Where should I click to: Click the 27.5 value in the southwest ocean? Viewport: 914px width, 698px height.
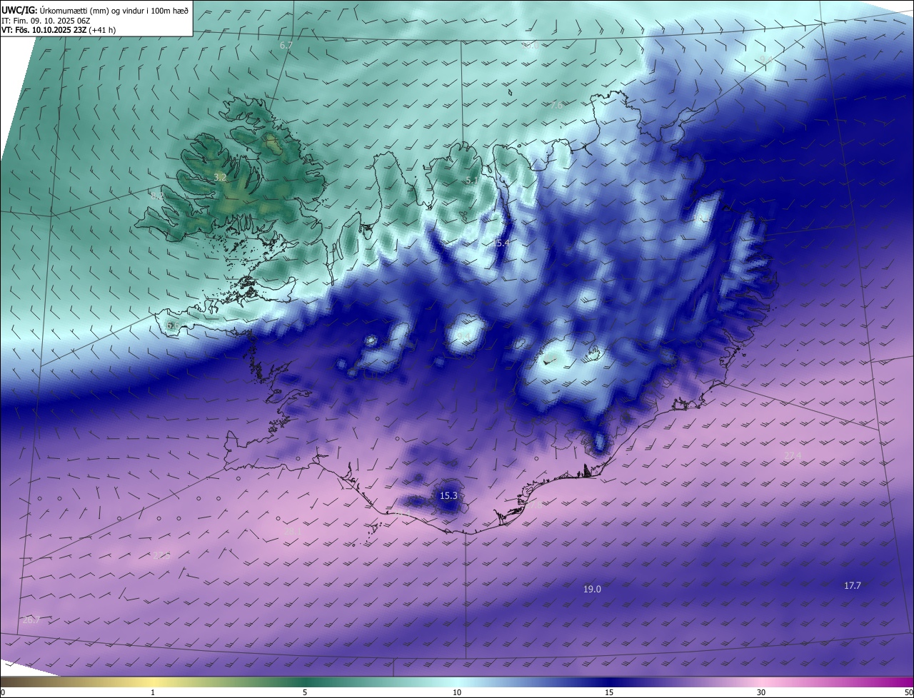pos(161,556)
